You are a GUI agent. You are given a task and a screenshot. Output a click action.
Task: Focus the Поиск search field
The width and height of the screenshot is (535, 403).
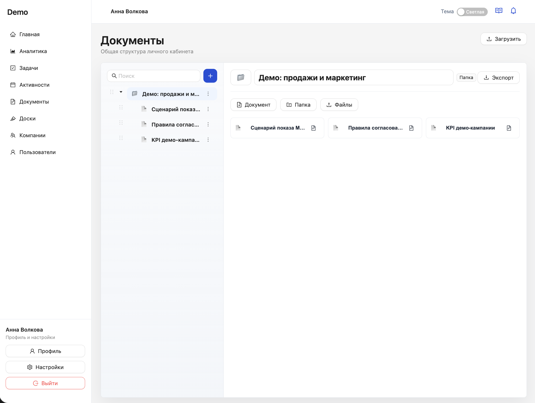[x=154, y=76]
